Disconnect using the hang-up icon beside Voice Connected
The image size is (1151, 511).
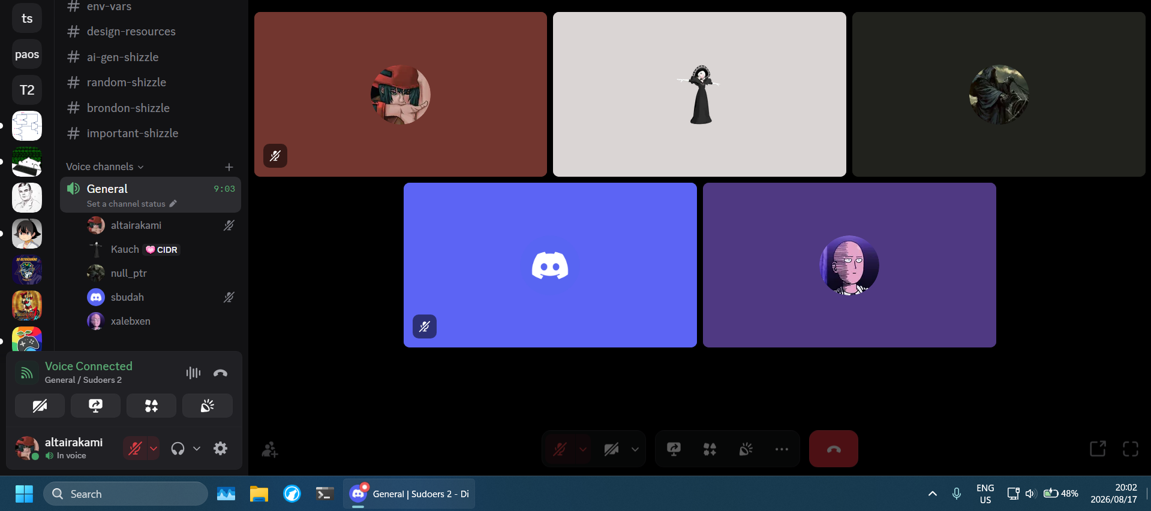point(220,373)
